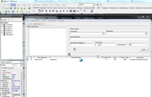Screen dimensions: 152x97
Task: Switch to the Data Access palette tab
Action: point(62,8)
